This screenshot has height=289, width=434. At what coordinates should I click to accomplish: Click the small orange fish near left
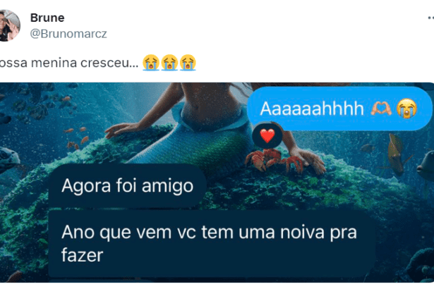(85, 140)
